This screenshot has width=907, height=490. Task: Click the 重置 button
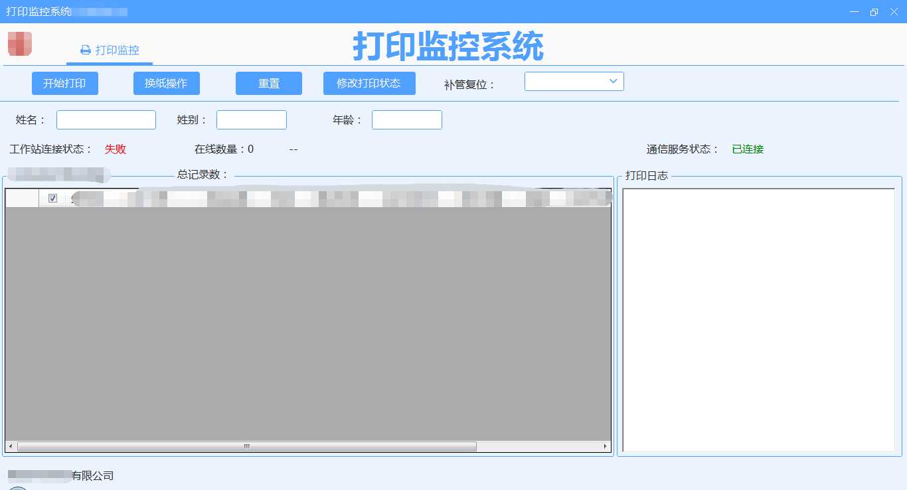coord(269,84)
